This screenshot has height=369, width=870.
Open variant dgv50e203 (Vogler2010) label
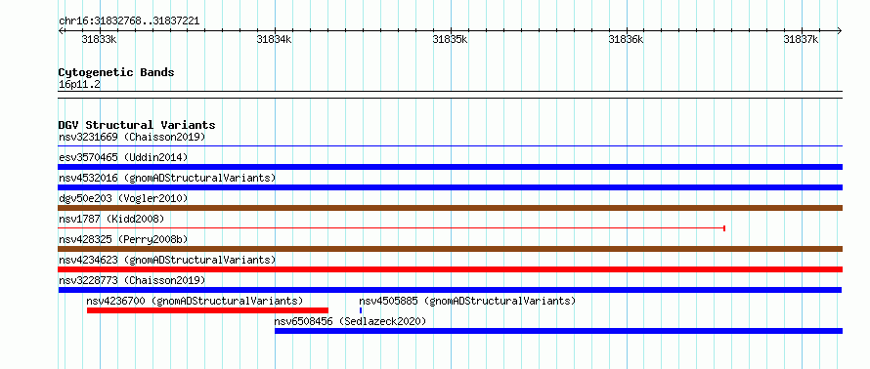click(x=123, y=198)
